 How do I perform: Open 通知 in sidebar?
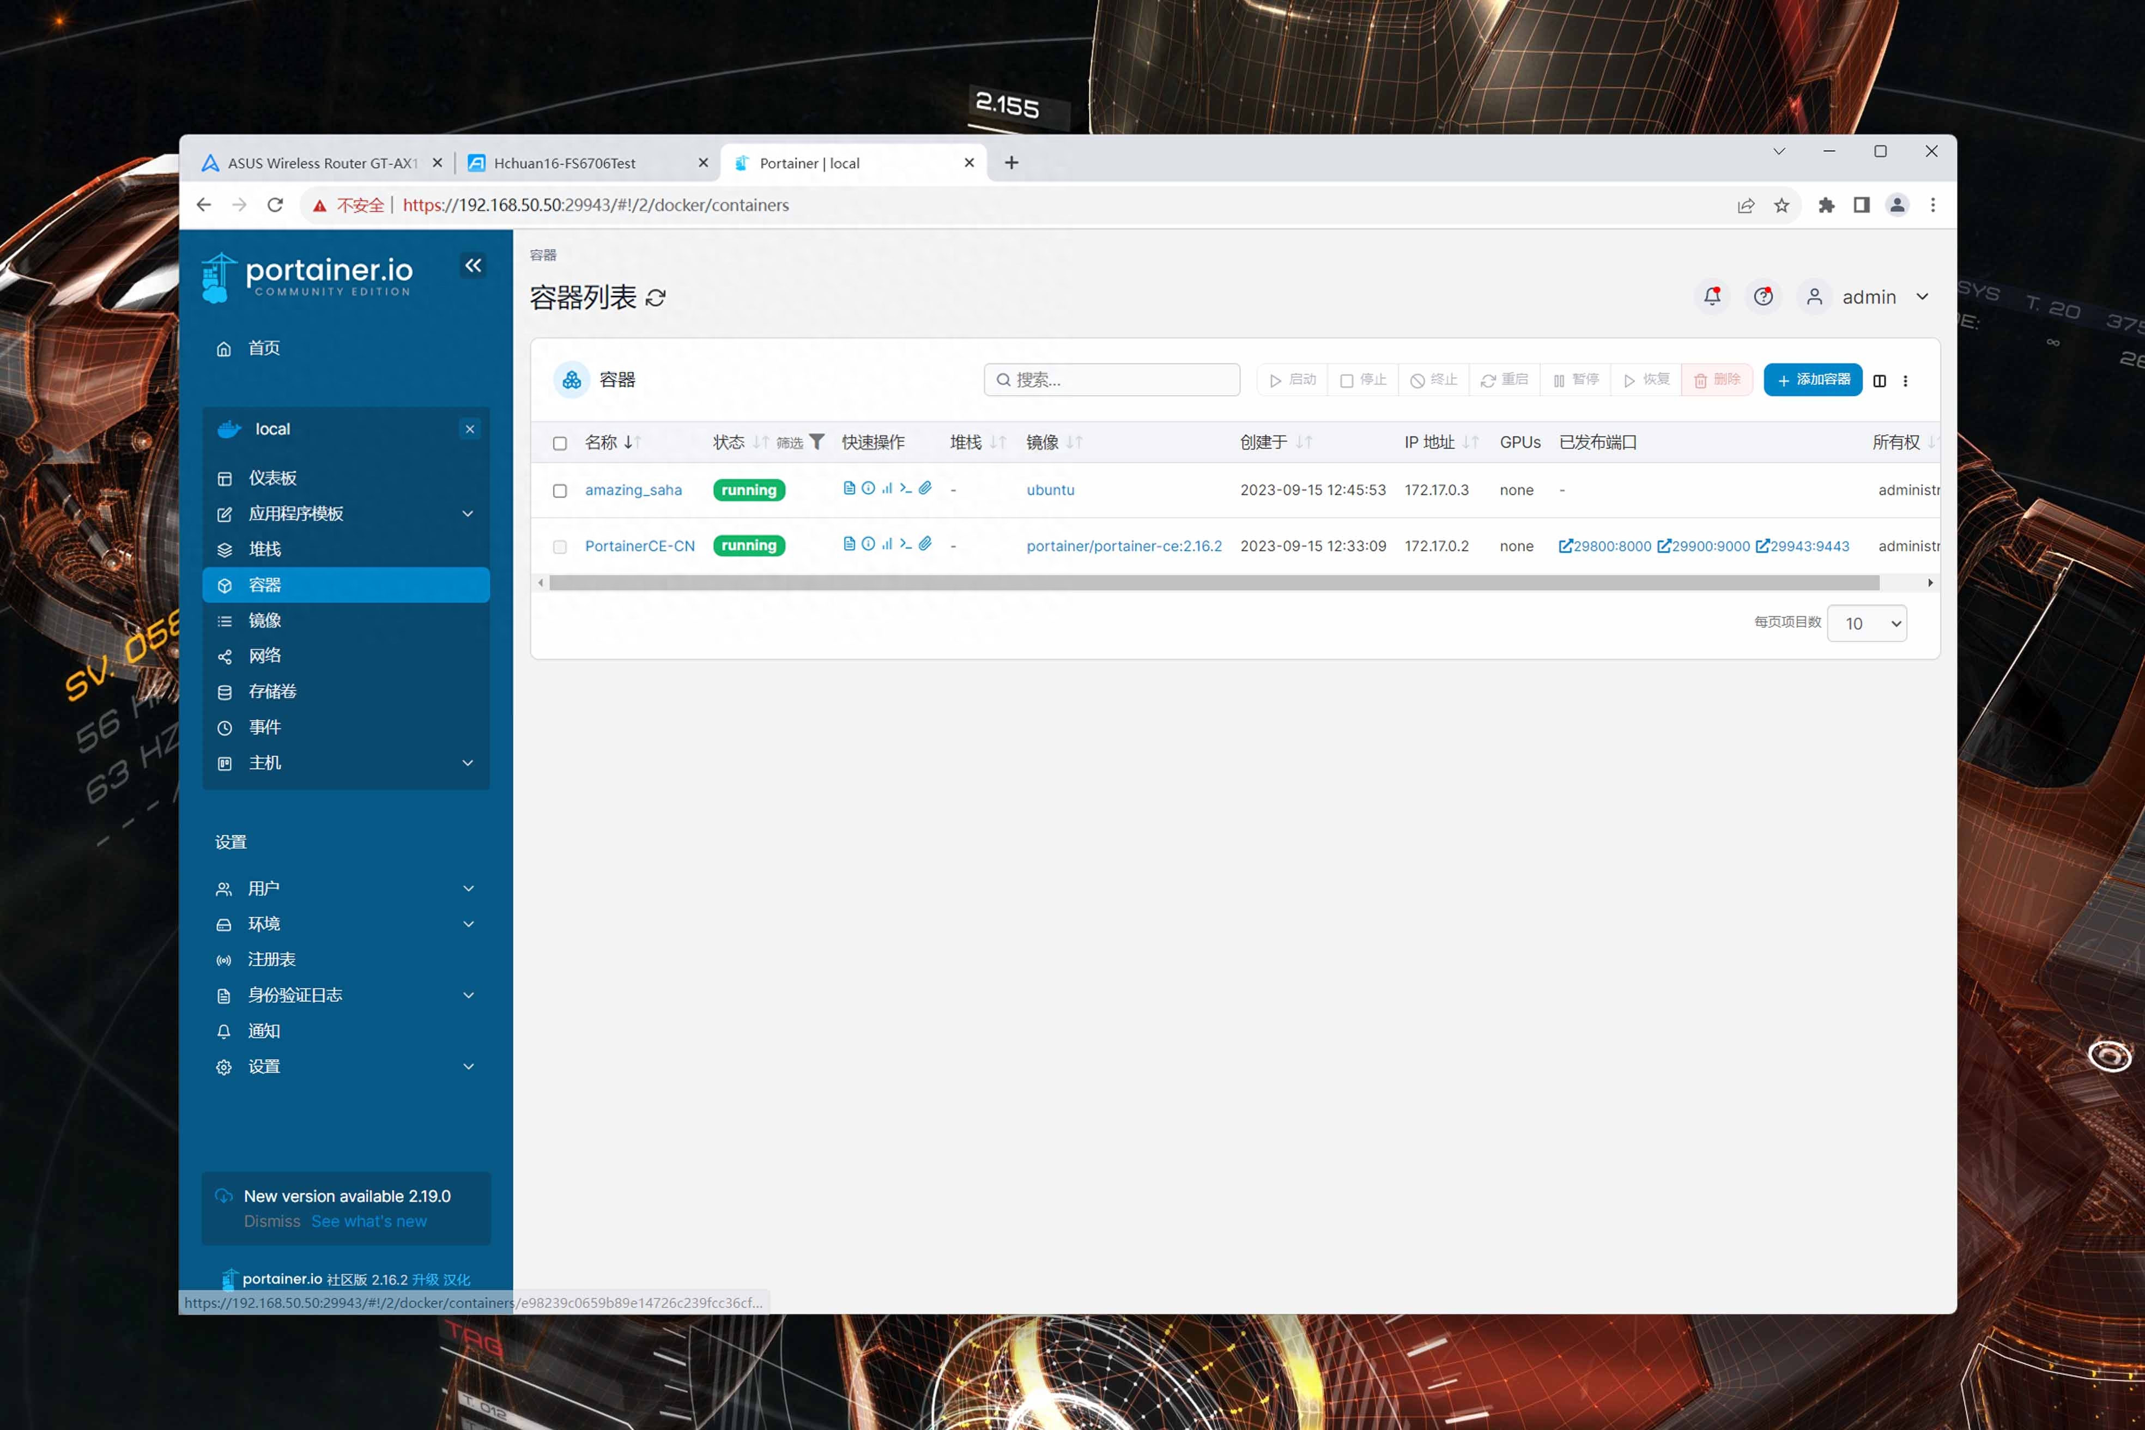coord(345,1031)
